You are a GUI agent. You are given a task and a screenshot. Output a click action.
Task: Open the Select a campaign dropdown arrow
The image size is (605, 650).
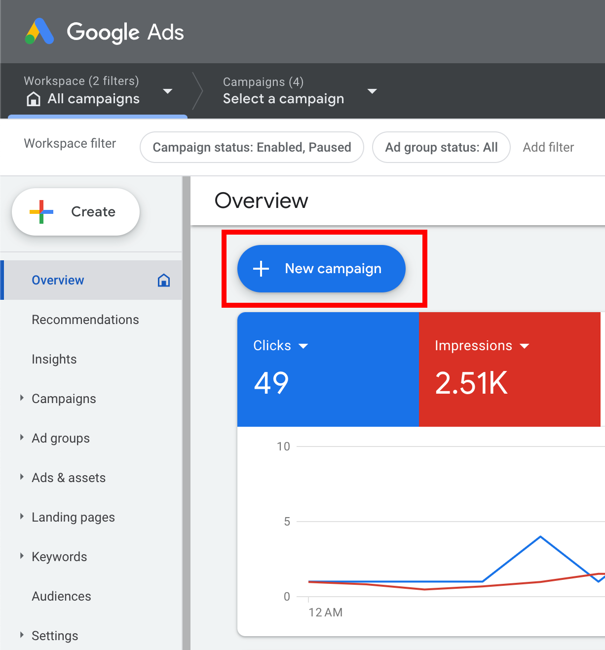pyautogui.click(x=373, y=91)
